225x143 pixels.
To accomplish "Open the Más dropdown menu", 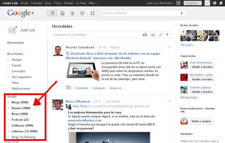I will pyautogui.click(x=92, y=3).
